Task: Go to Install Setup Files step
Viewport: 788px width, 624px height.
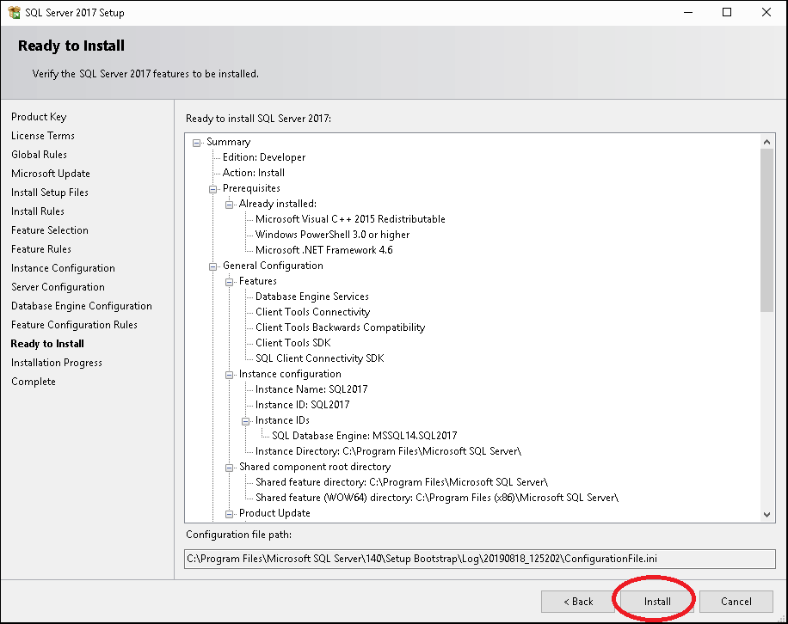Action: pos(50,193)
